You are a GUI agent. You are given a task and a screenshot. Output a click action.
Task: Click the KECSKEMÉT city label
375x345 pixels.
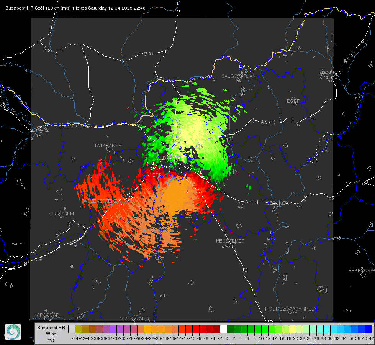pyautogui.click(x=230, y=241)
